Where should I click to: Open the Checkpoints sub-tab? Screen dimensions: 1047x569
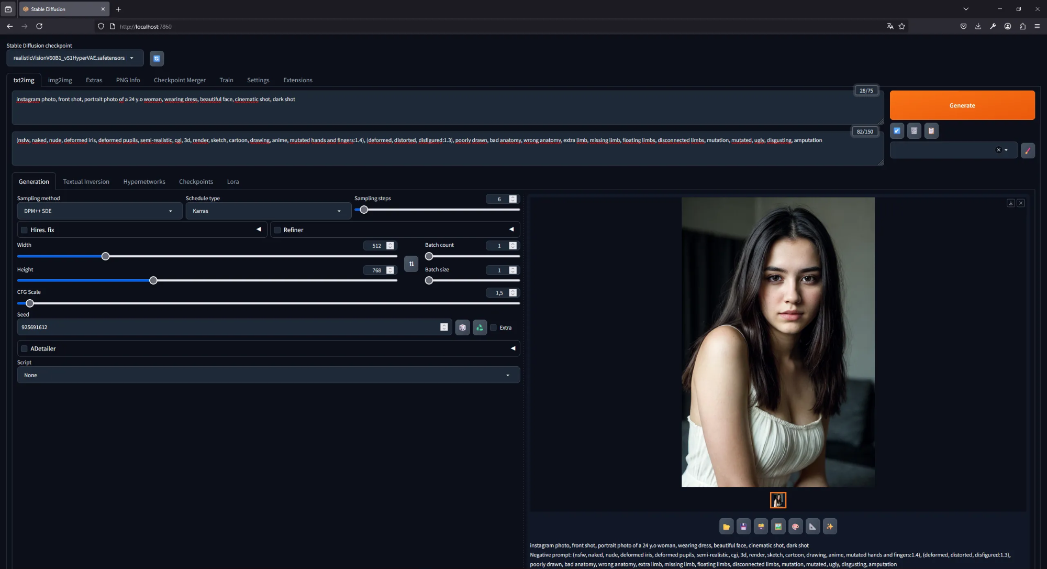click(196, 182)
